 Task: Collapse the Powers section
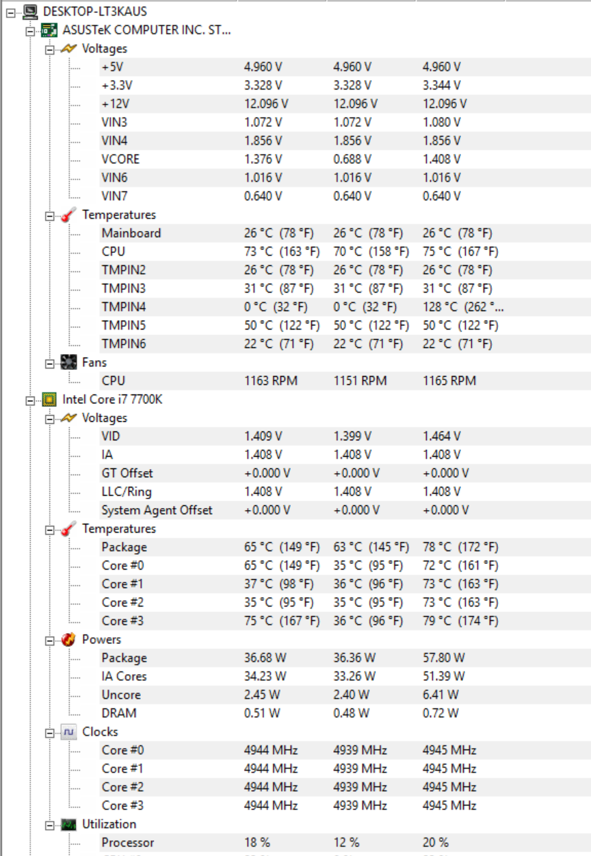pyautogui.click(x=50, y=640)
